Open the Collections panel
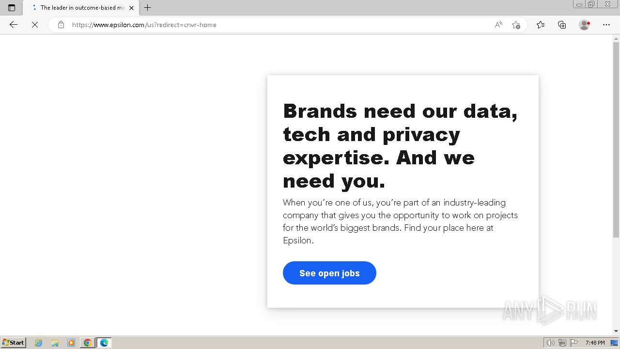 point(562,25)
